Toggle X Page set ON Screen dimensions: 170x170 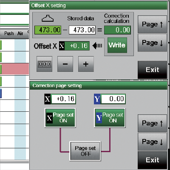point(60,118)
